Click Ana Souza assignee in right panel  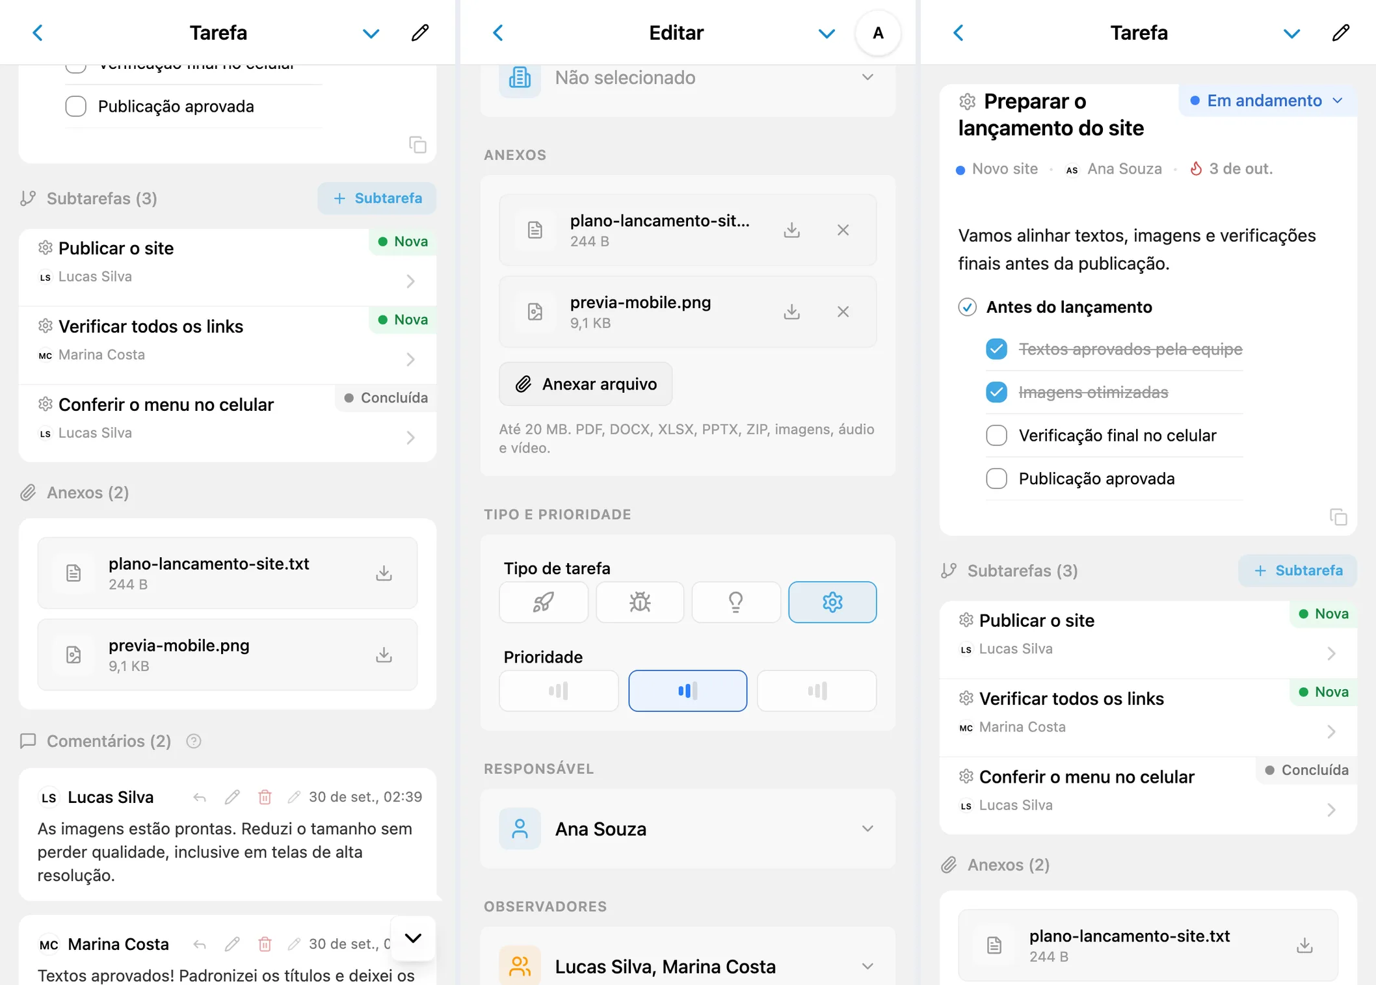point(1113,169)
